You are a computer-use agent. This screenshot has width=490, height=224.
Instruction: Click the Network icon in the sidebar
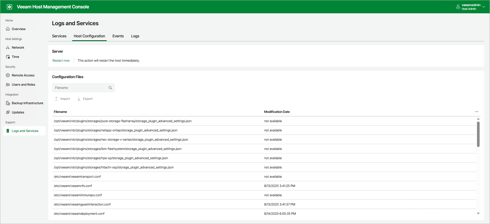(8, 47)
